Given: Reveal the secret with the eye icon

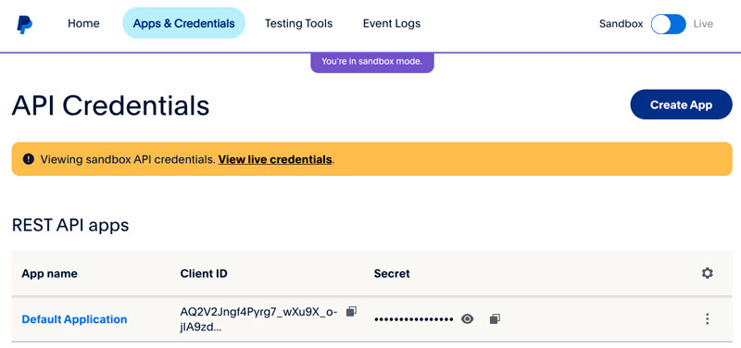Looking at the screenshot, I should point(468,319).
